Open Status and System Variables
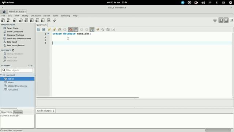Screen dimensions: 234x132 19,38
